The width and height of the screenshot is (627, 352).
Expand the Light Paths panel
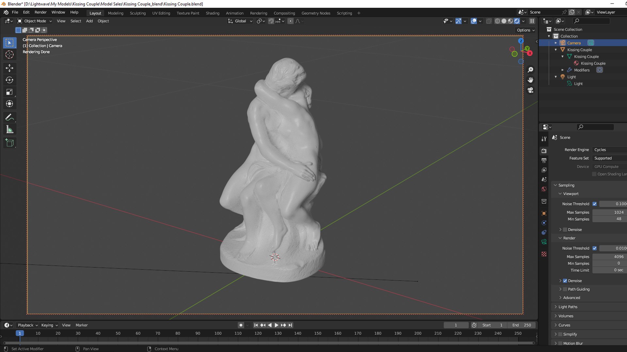pyautogui.click(x=568, y=307)
